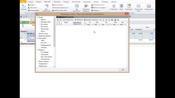175x98 pixels.
Task: Switch to Фильтр ribbon tab
Action: [x=96, y=2]
